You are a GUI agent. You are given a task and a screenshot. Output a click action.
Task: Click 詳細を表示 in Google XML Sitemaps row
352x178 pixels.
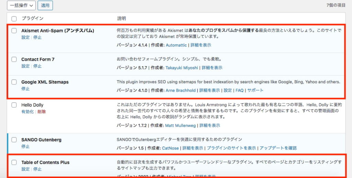210,90
